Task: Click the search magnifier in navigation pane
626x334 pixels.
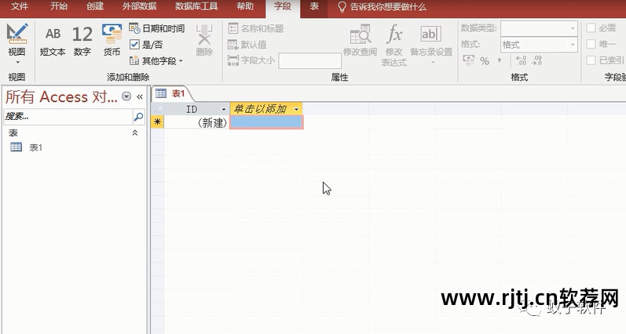Action: coord(138,118)
